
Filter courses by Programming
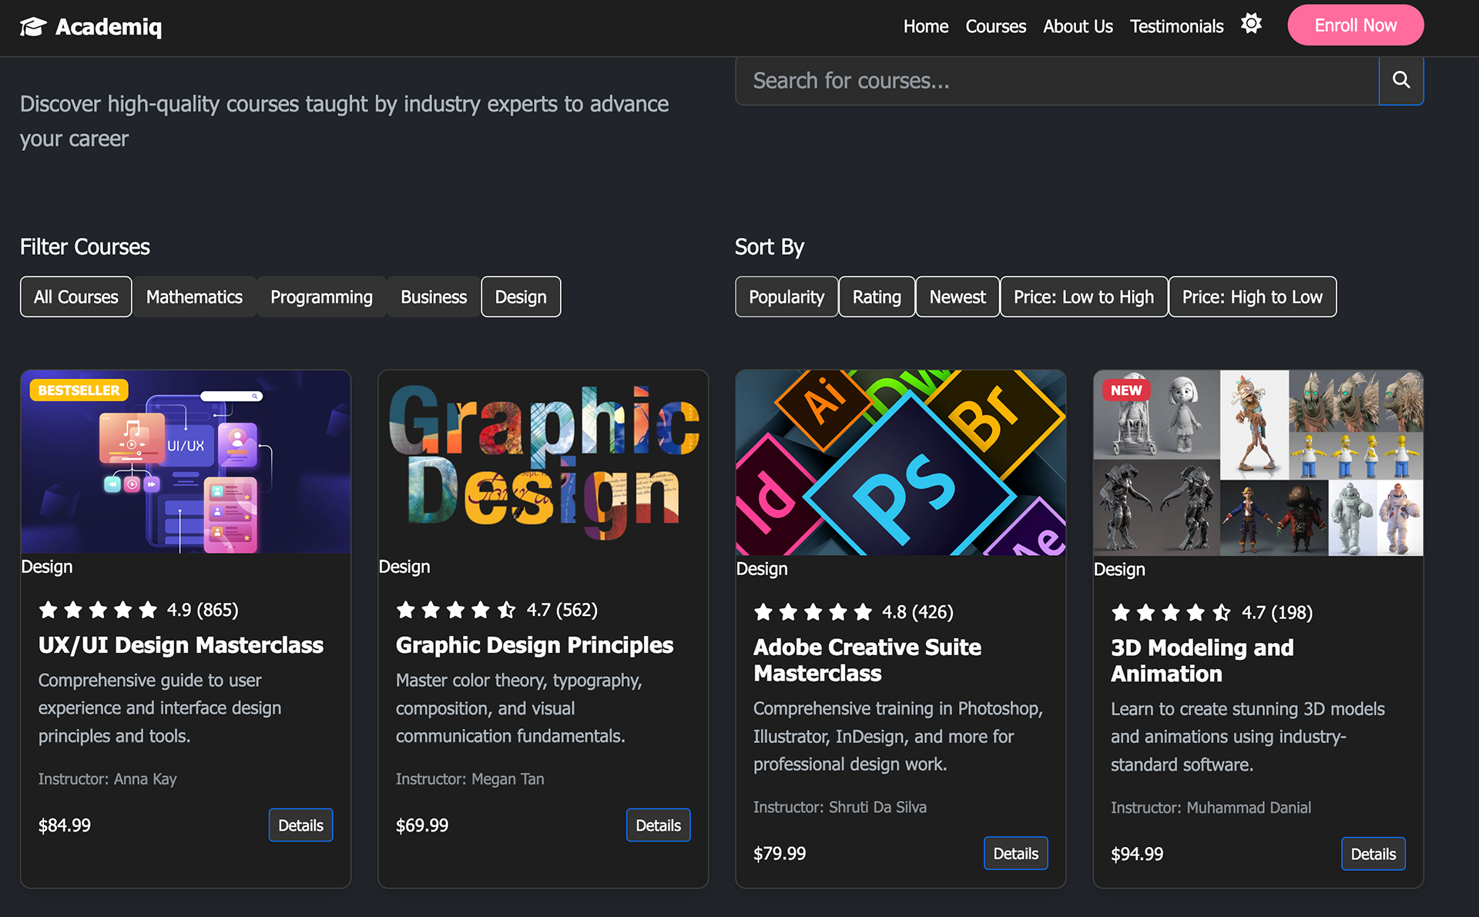pos(321,297)
